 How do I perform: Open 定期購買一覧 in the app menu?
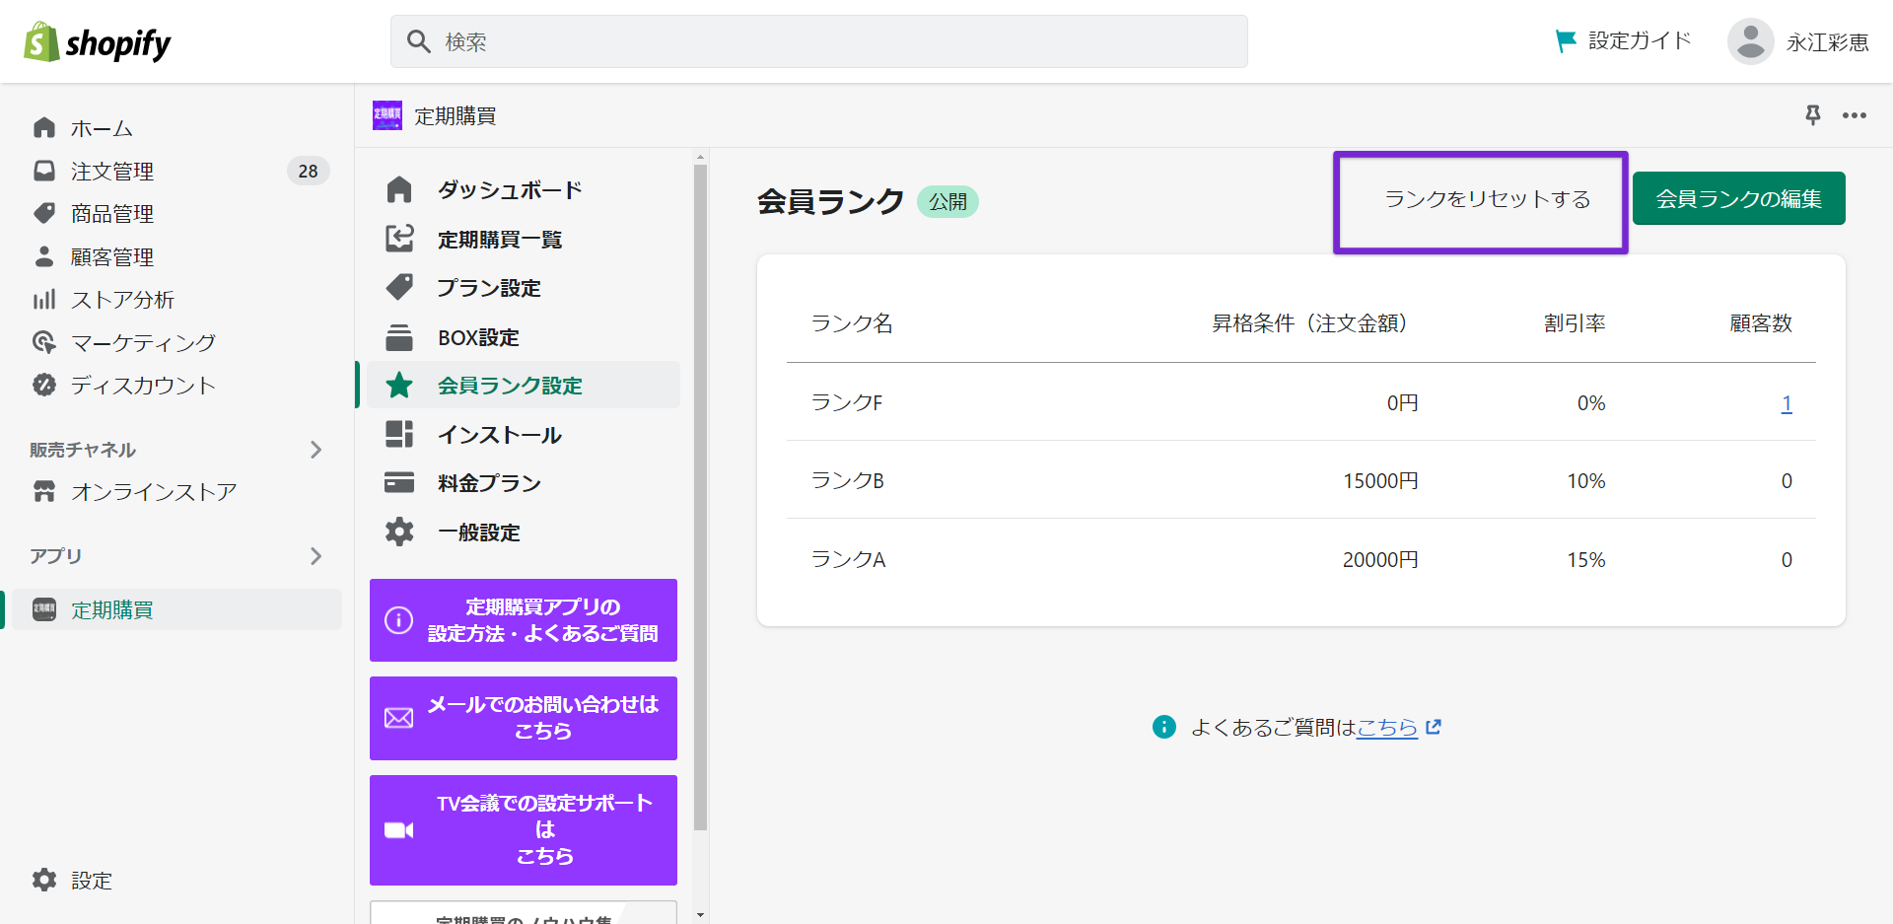click(500, 240)
